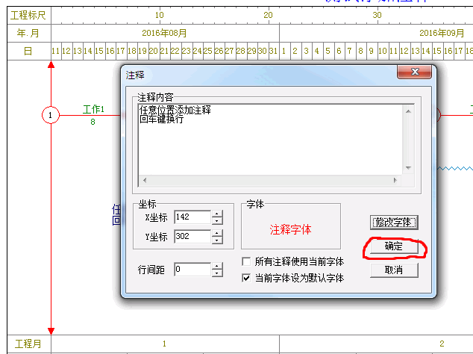The image size is (473, 354).
Task: Increase 行间距 with the up arrow
Action: [x=217, y=265]
